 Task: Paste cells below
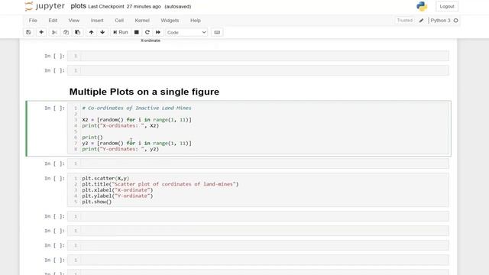(78, 32)
